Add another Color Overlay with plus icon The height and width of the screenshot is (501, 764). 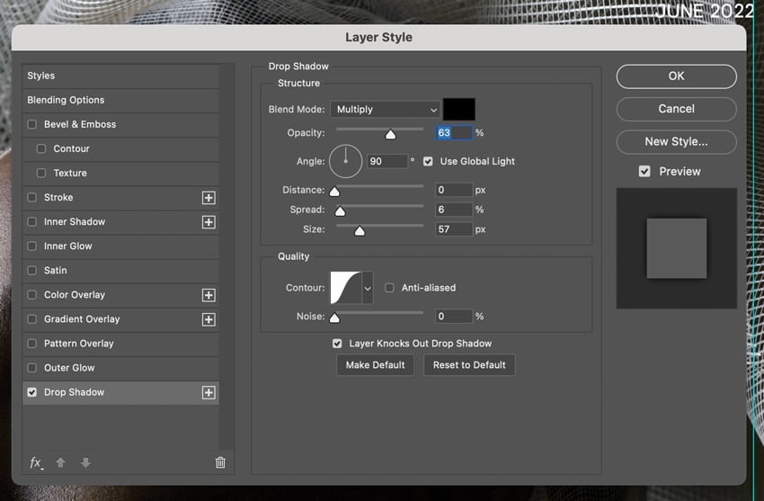point(209,295)
